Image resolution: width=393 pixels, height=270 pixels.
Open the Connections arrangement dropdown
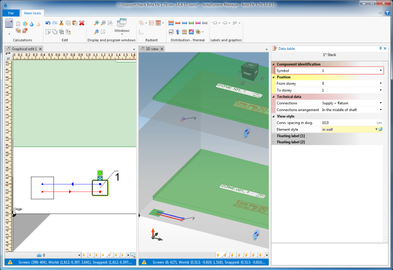[x=381, y=110]
